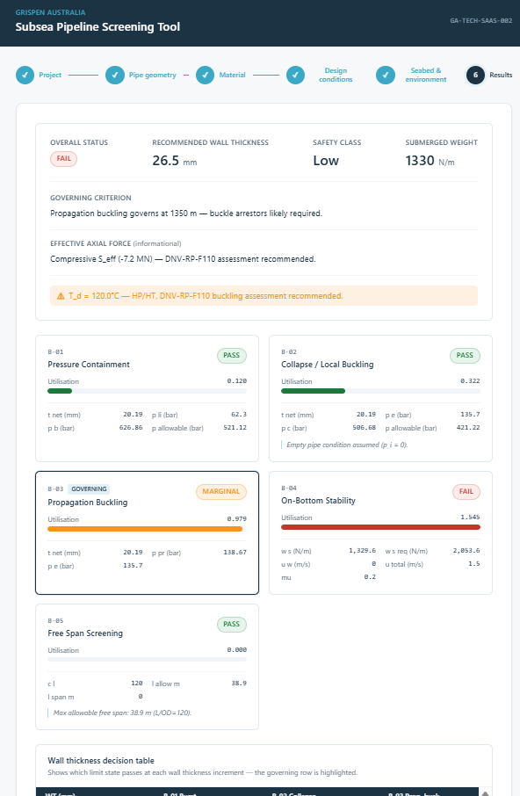This screenshot has width=520, height=796.
Task: Click the p pr (bar) value 138.67
Action: tap(235, 553)
